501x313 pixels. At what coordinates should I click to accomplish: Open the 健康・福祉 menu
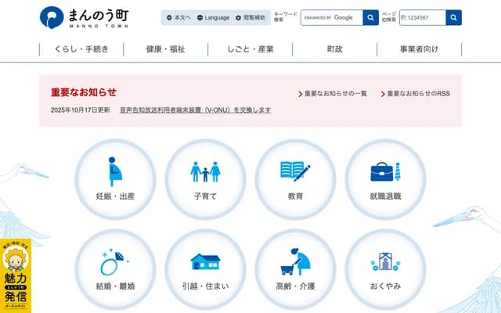click(x=166, y=49)
